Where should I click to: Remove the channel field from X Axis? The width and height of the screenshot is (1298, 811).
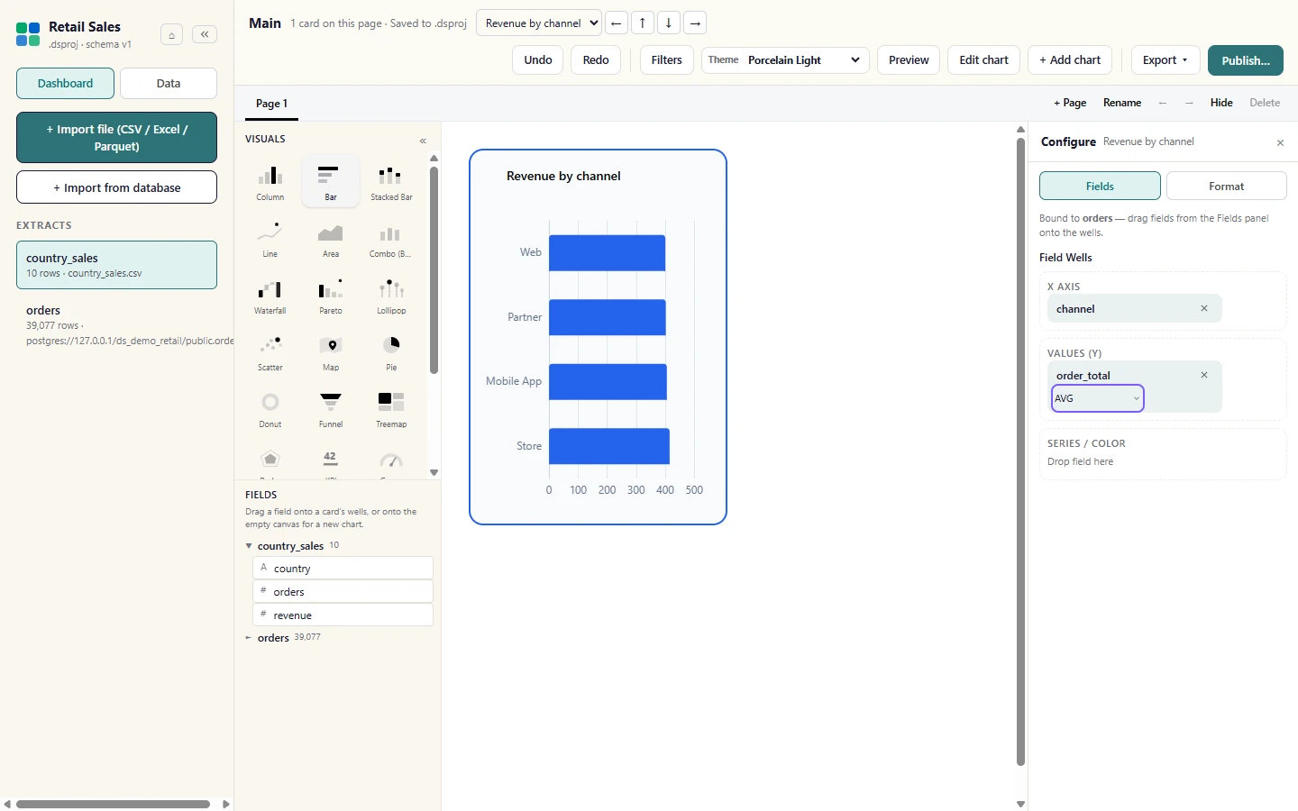[1204, 308]
